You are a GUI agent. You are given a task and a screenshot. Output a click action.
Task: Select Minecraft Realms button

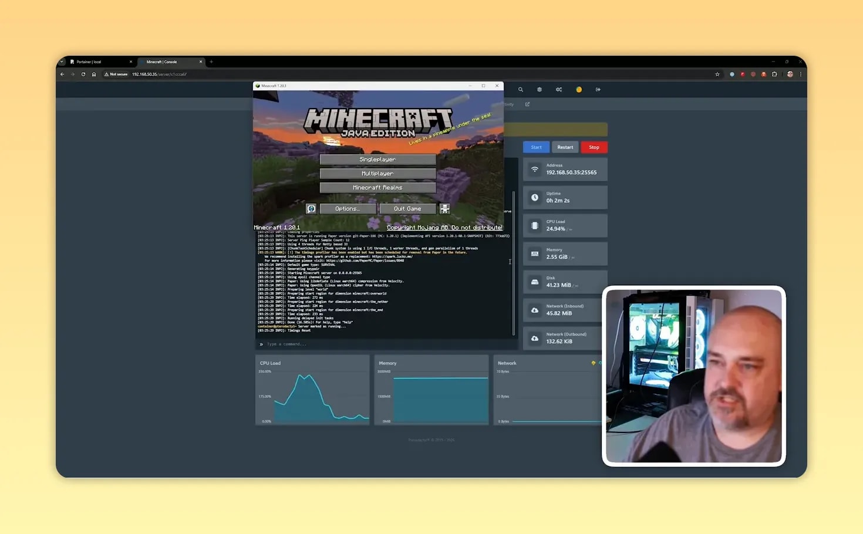377,188
